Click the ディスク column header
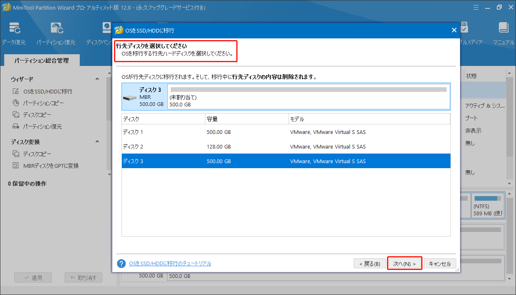 [163, 119]
